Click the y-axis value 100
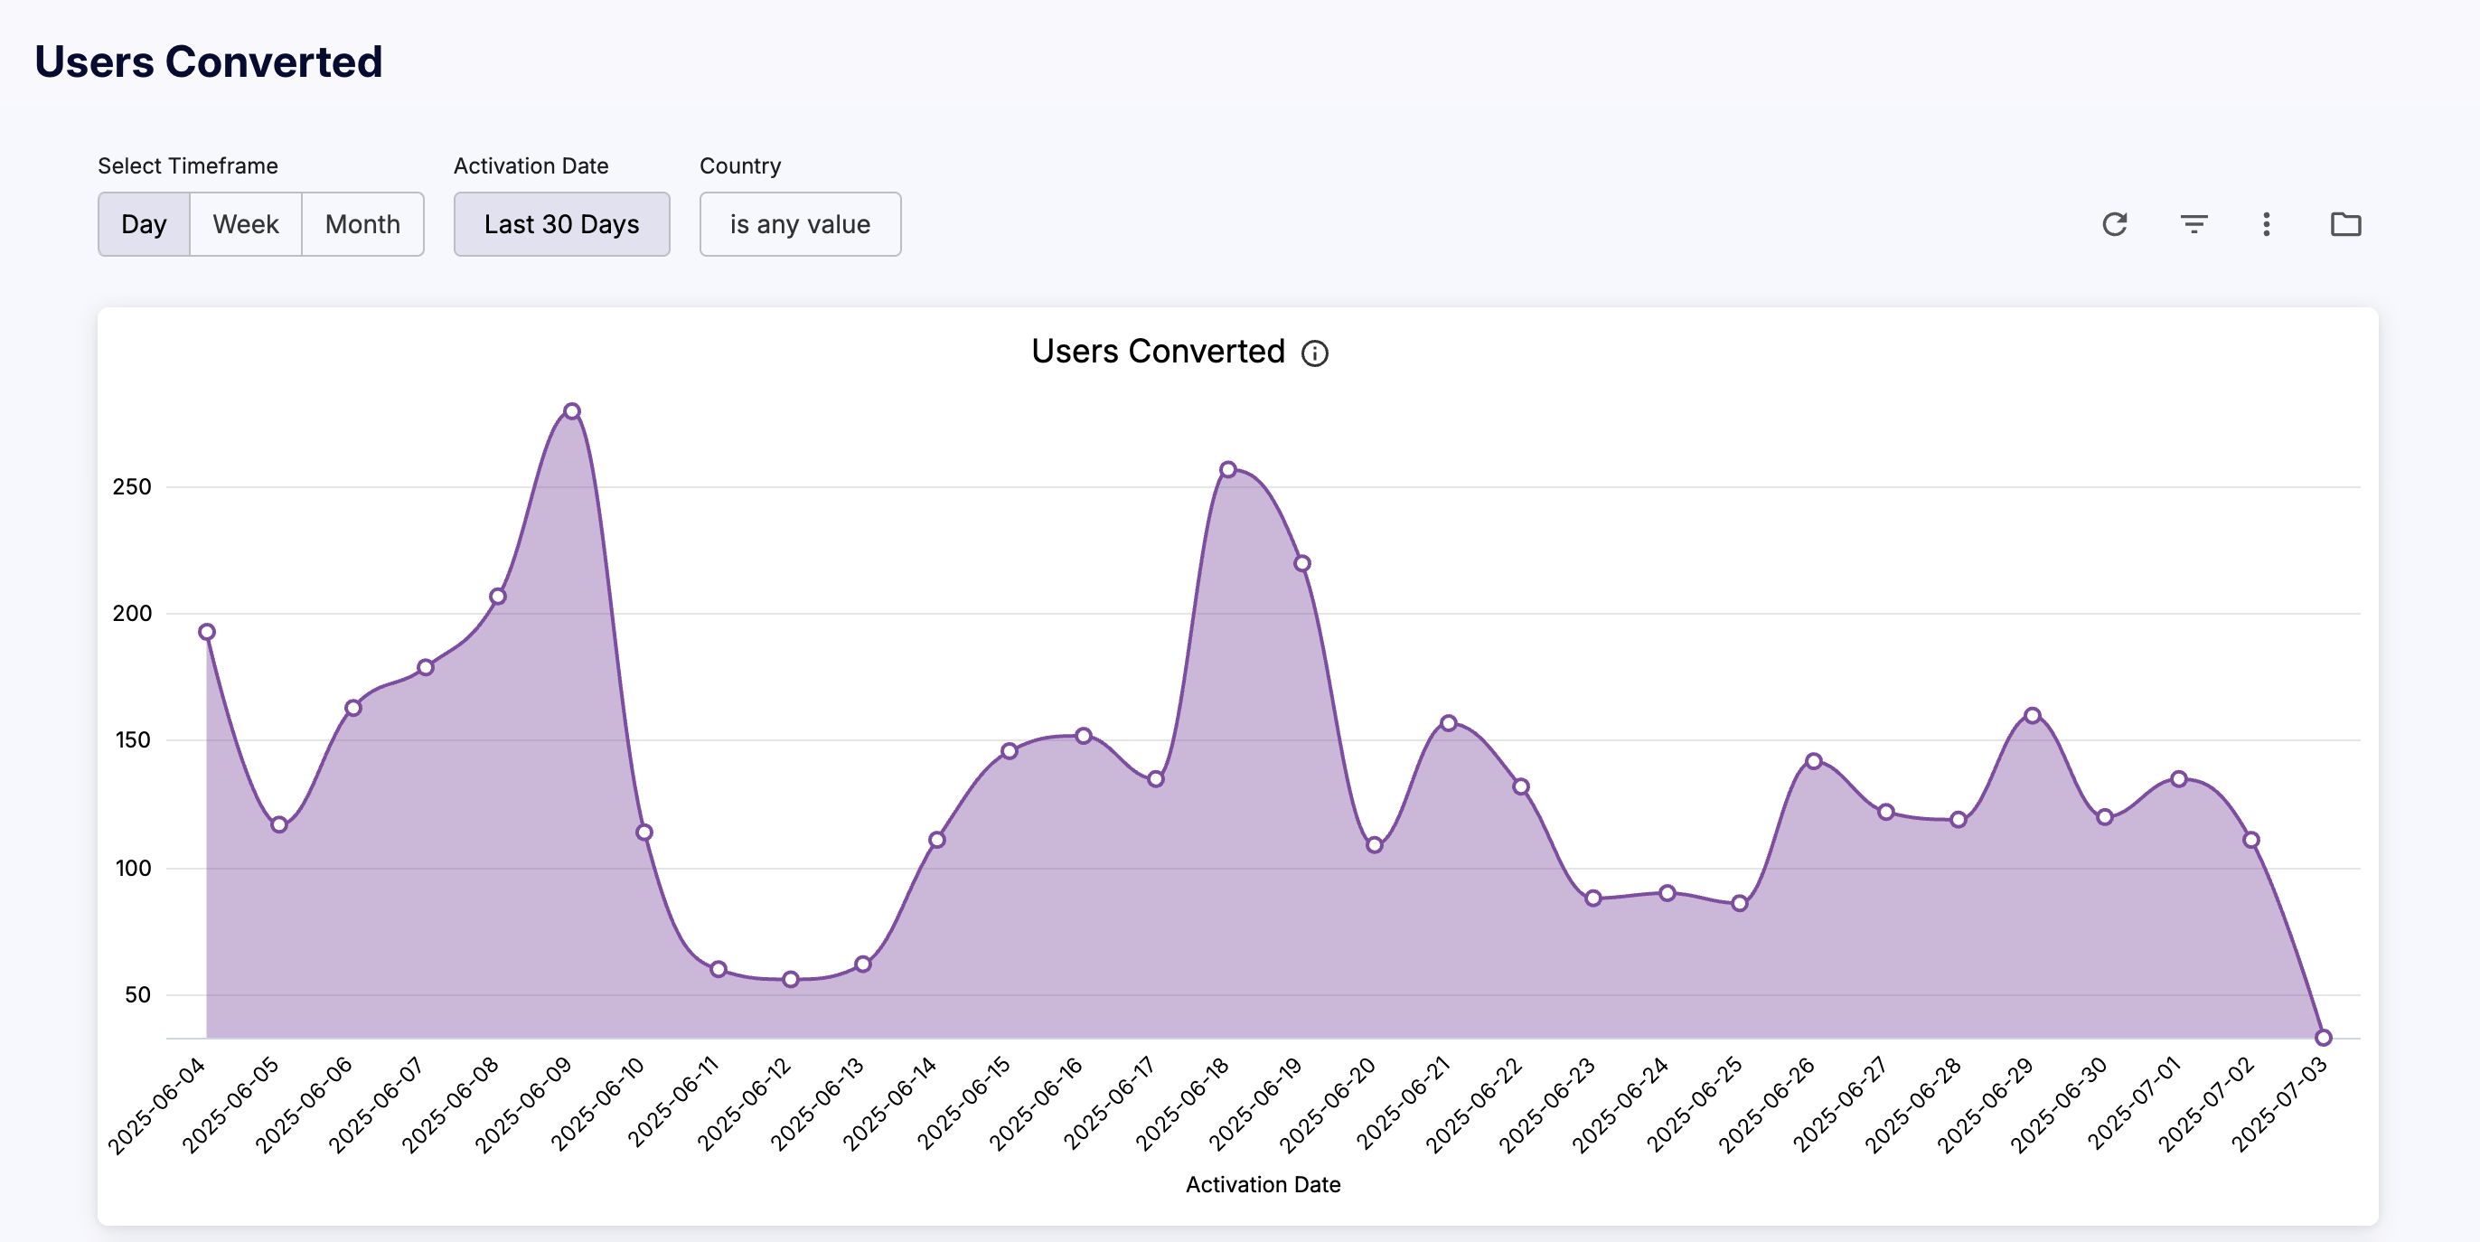The image size is (2480, 1242). 133,869
